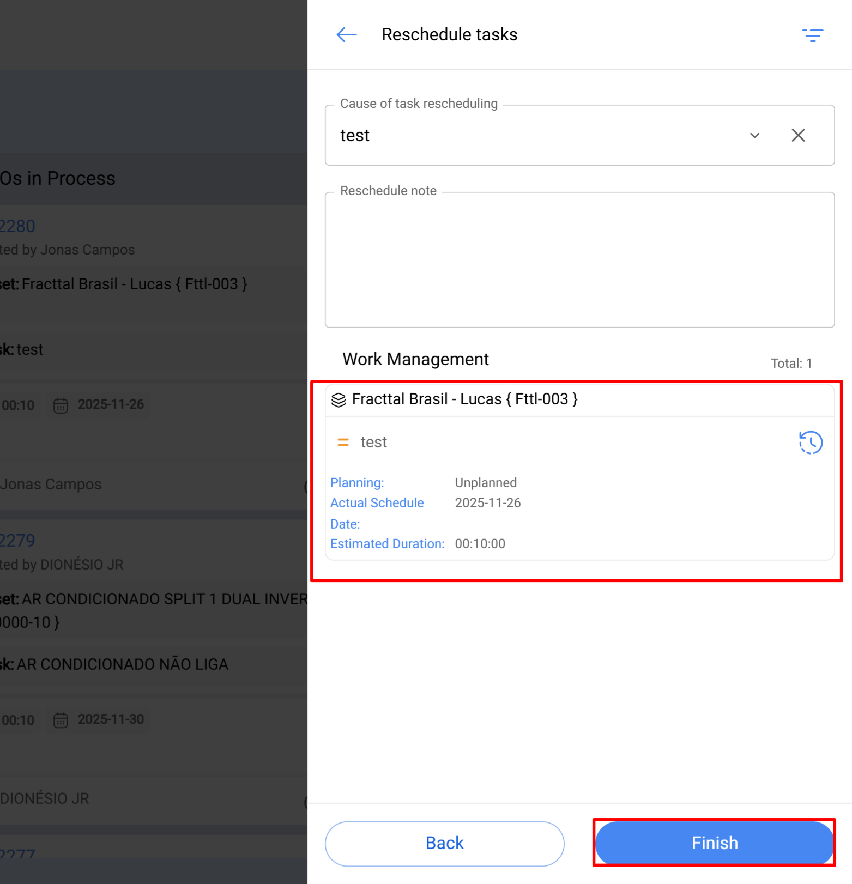Click the calendar icon next to 2025-11-30
The width and height of the screenshot is (852, 884).
pos(61,720)
